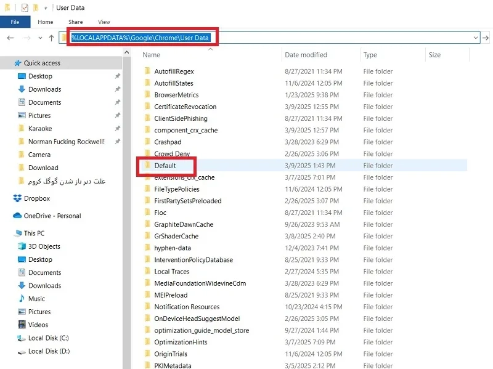Select the component_crx_cache folder
This screenshot has height=369, width=493.
tap(186, 131)
